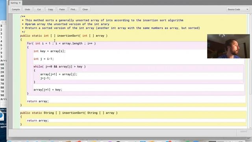The height and width of the screenshot is (142, 252).
Task: Click the int insertionSort method signature
Action: (x=64, y=35)
